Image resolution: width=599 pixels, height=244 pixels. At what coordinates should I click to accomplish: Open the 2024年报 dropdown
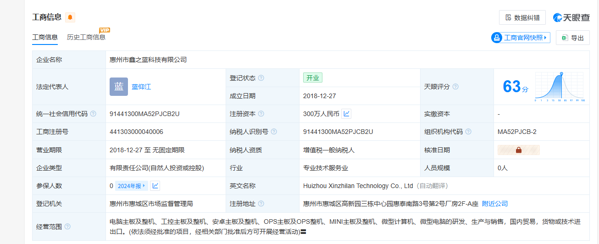coord(132,186)
